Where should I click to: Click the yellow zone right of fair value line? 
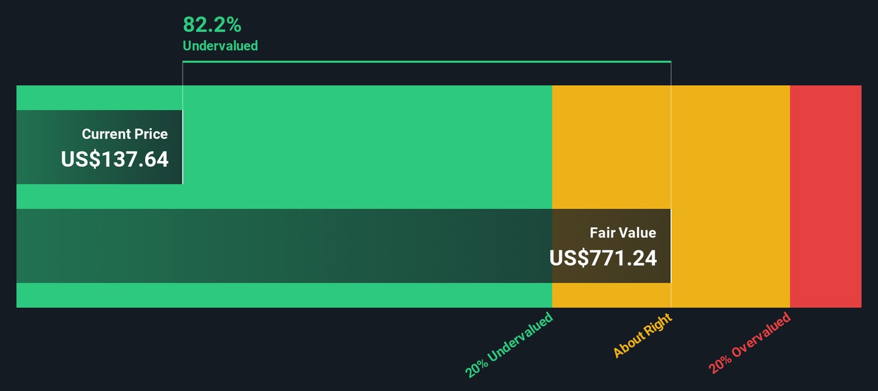730,196
